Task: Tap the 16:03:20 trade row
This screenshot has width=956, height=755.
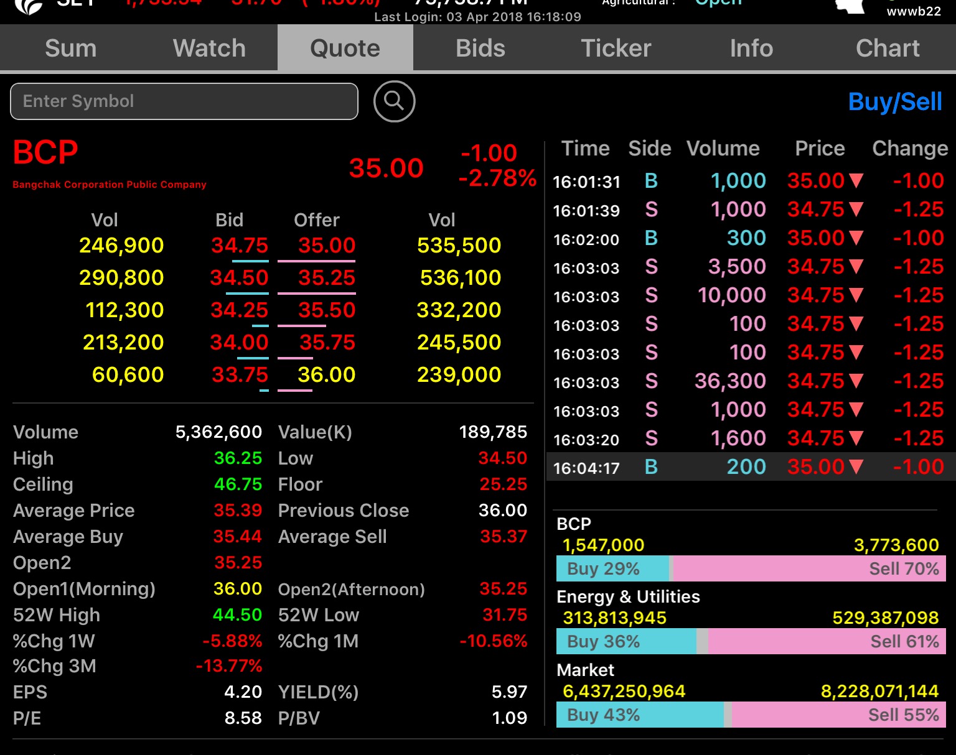Action: click(750, 438)
